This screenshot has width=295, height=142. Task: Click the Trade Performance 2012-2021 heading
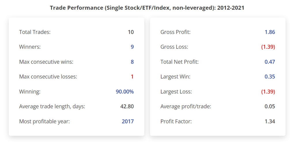(x=147, y=8)
